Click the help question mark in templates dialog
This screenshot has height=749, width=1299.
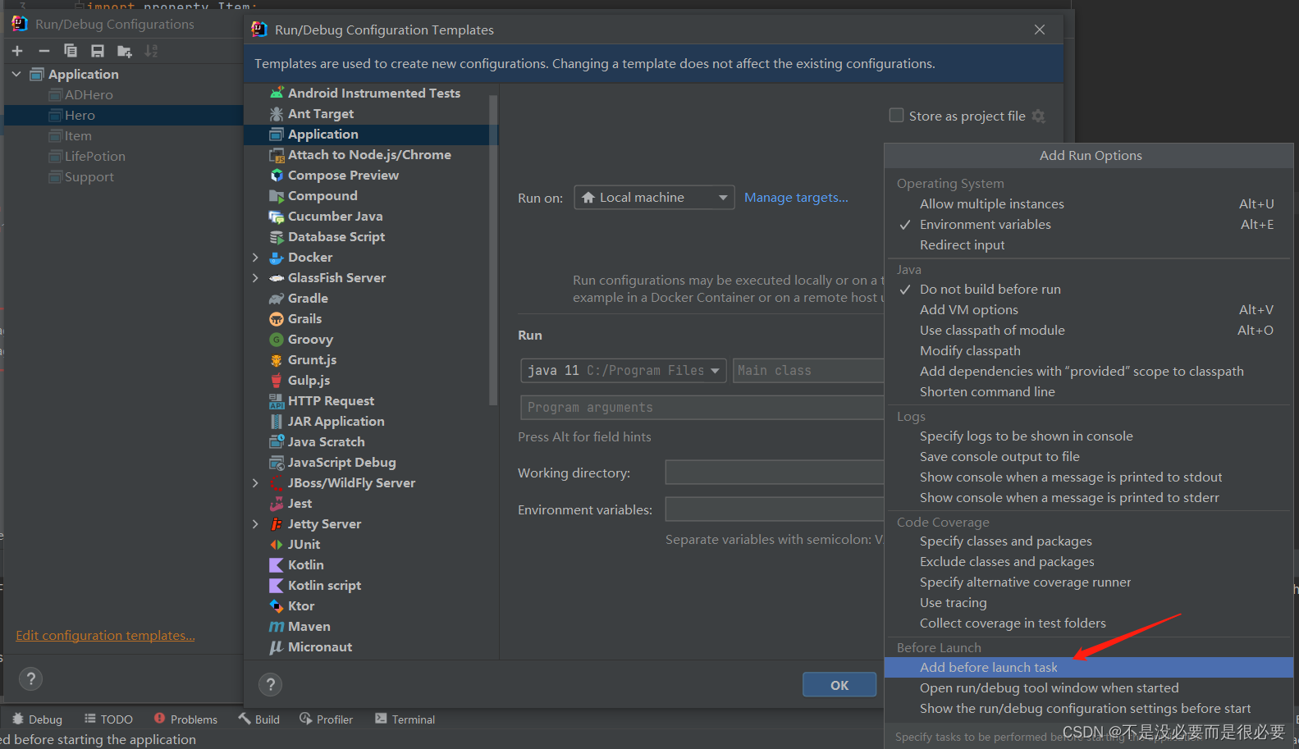[270, 684]
